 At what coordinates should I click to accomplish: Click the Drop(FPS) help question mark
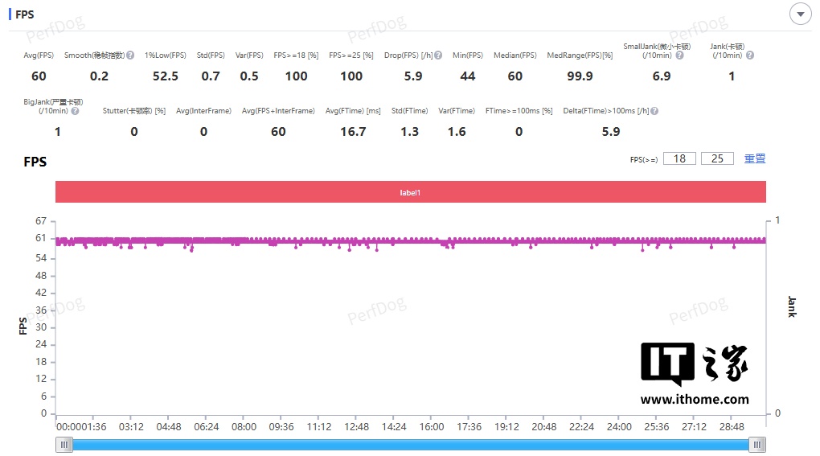(438, 55)
